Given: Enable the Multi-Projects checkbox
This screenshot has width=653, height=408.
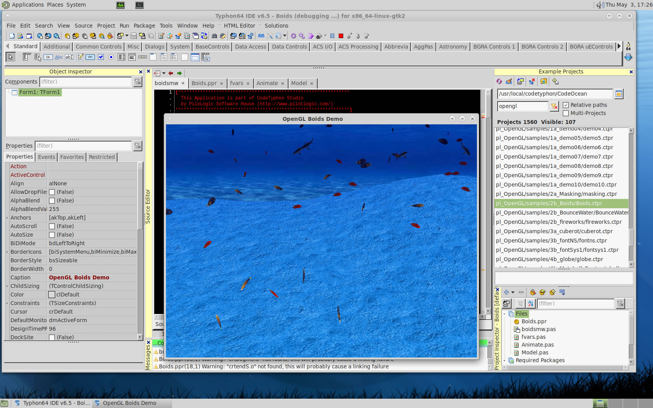Looking at the screenshot, I should click(566, 113).
